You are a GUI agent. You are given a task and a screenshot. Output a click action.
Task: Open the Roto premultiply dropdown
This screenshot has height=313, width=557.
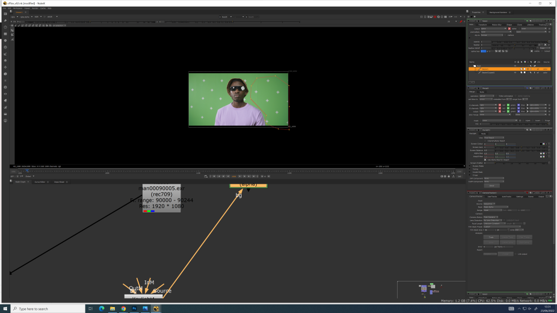pos(496,32)
